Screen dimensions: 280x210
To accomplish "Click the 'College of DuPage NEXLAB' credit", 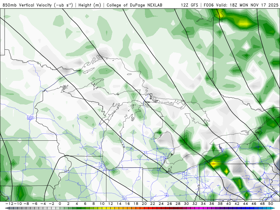I will click(x=134, y=5).
